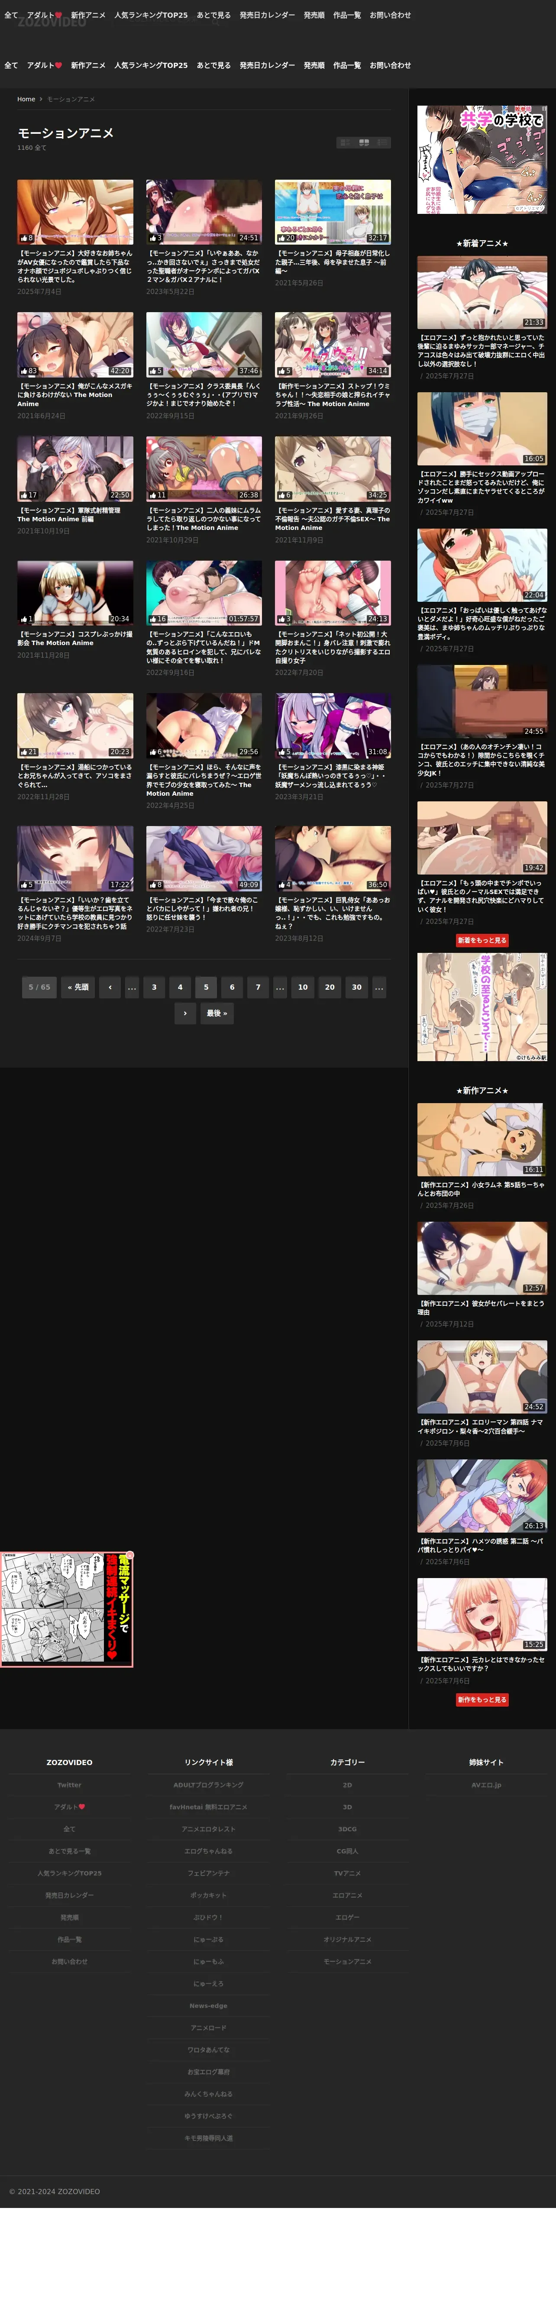Open the footer 人気ランキングTOP25 link
556x2324 pixels.
(69, 1873)
